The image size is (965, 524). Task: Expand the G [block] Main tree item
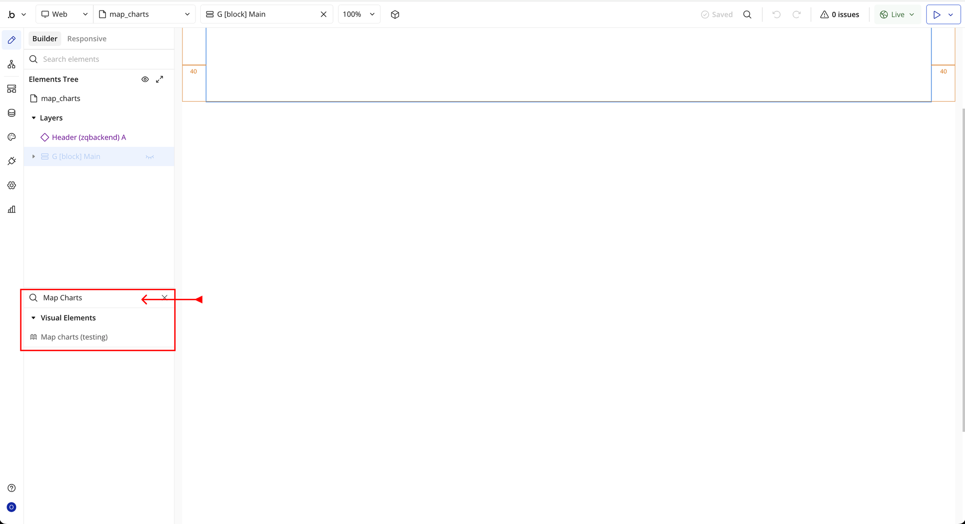point(33,156)
